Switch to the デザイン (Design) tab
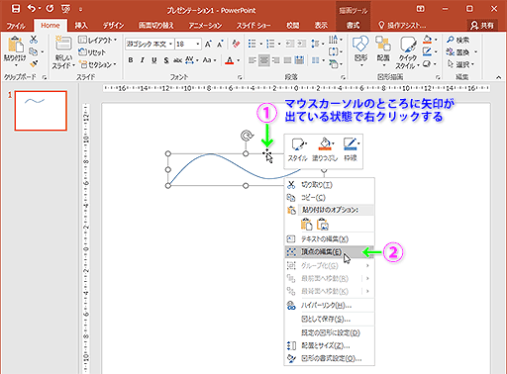This screenshot has height=374, width=507. pos(113,26)
